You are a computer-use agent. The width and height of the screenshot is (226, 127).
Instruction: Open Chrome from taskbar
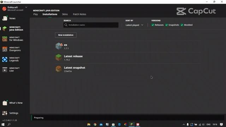(95, 125)
